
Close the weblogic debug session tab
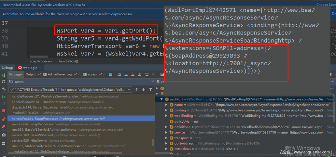tap(40, 68)
